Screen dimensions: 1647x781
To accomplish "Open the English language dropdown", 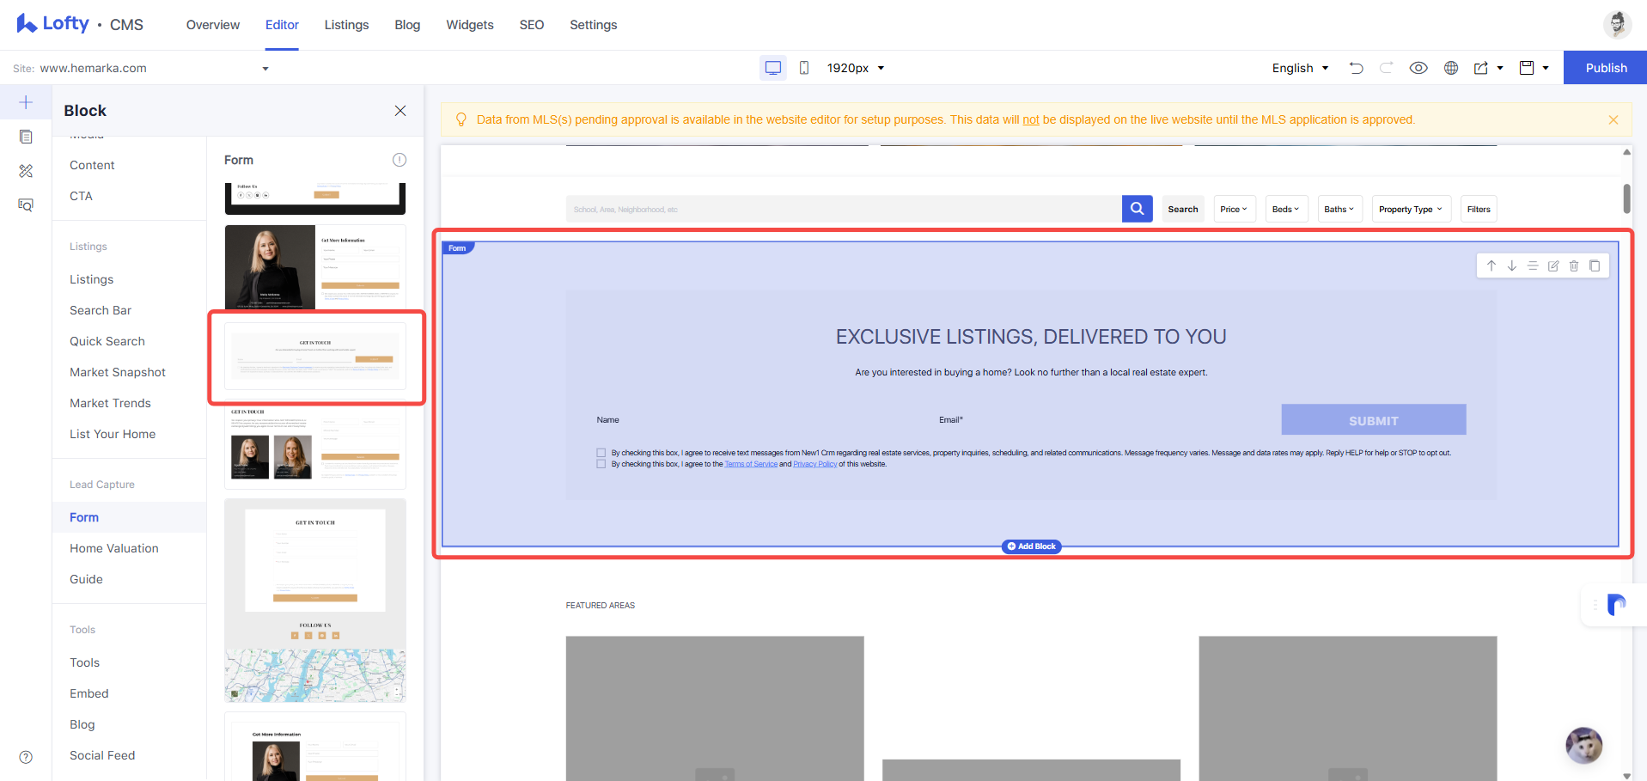I will 1300,68.
